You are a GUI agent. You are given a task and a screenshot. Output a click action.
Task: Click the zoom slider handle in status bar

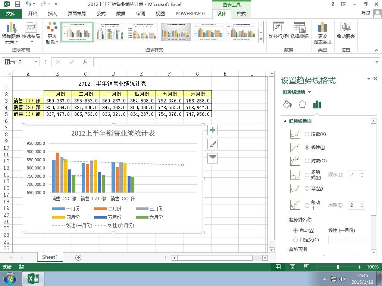338,267
